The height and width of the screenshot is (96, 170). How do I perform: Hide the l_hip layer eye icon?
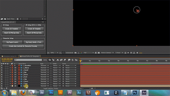coord(2,72)
